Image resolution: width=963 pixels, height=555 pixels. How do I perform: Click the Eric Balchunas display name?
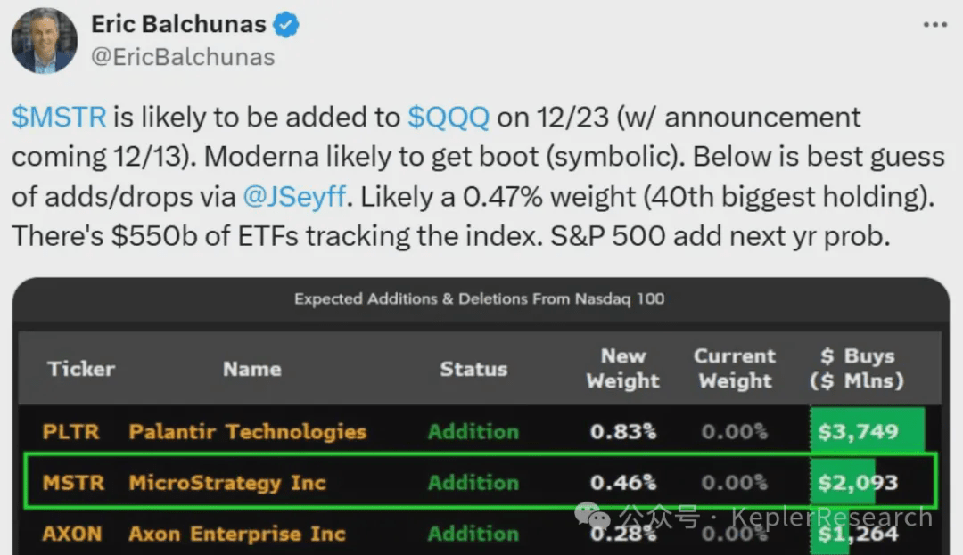point(178,25)
